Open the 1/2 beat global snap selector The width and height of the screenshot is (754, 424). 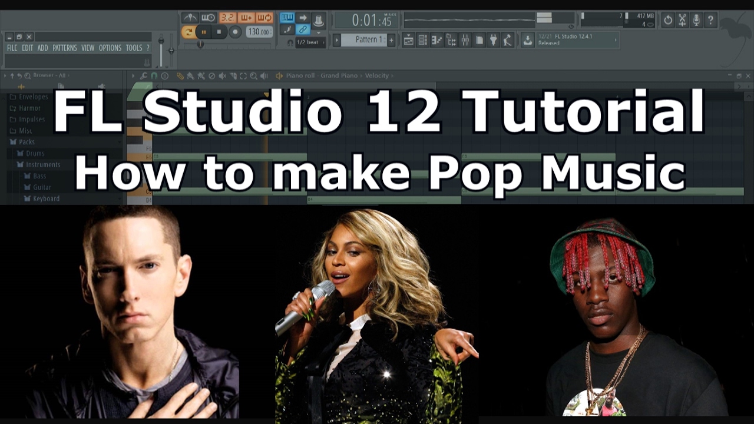pyautogui.click(x=310, y=42)
